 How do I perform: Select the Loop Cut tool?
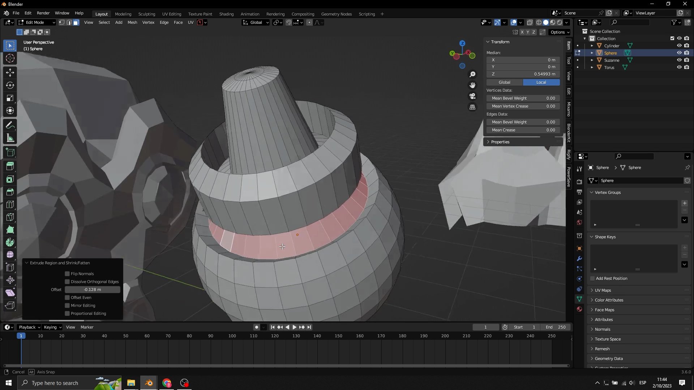(x=10, y=204)
